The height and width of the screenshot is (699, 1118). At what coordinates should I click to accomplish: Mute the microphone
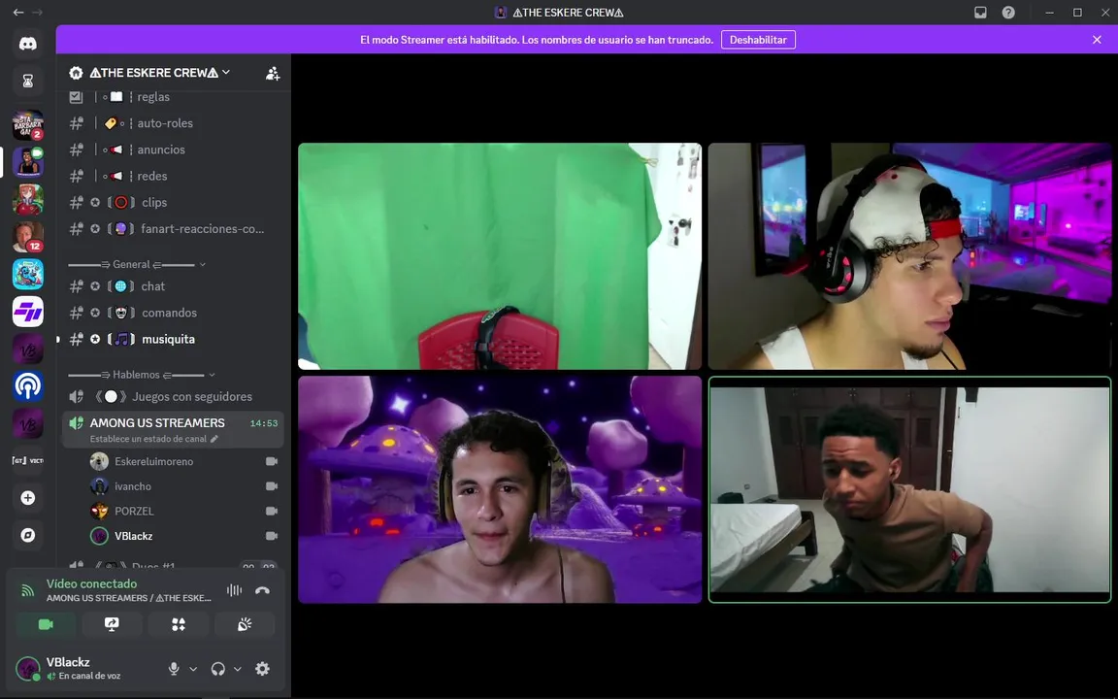[174, 668]
